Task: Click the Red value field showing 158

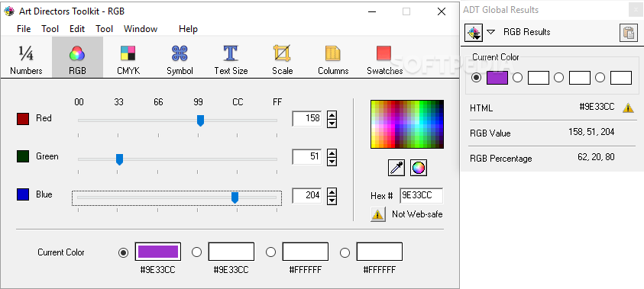Action: tap(307, 118)
